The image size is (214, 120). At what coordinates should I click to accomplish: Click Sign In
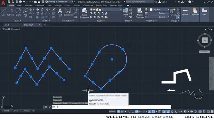click(163, 2)
